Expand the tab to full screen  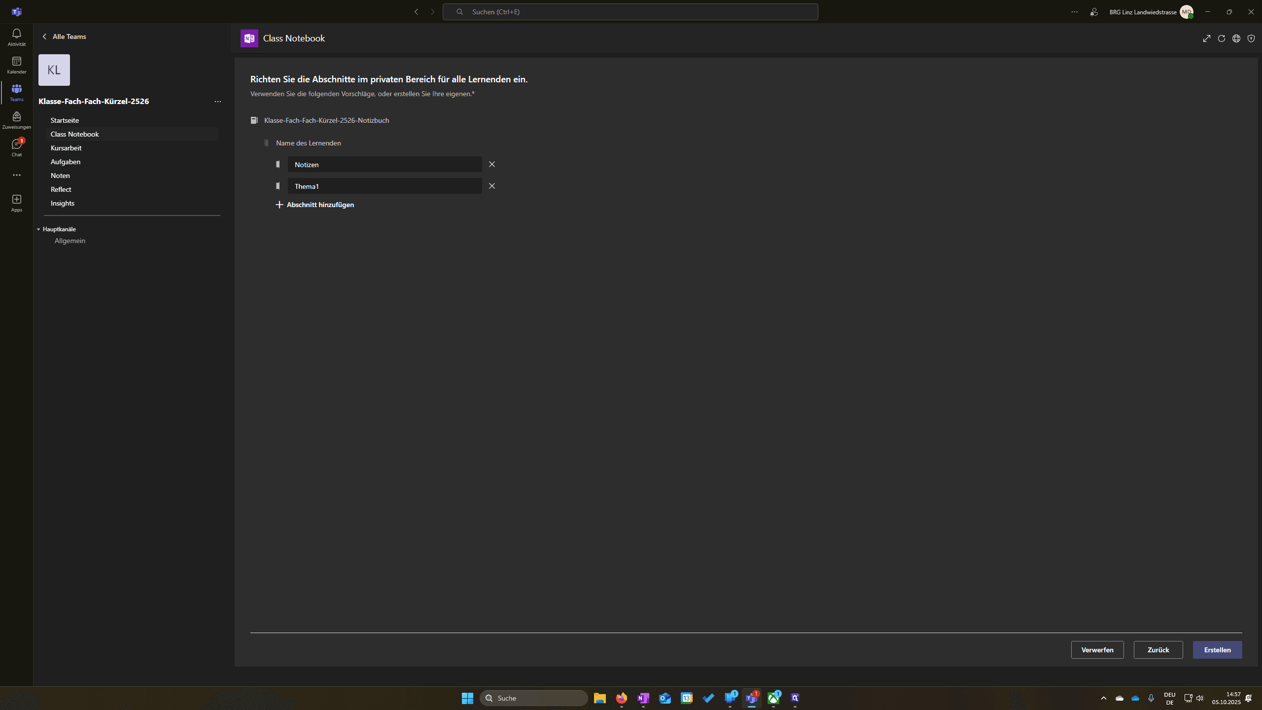coord(1206,38)
